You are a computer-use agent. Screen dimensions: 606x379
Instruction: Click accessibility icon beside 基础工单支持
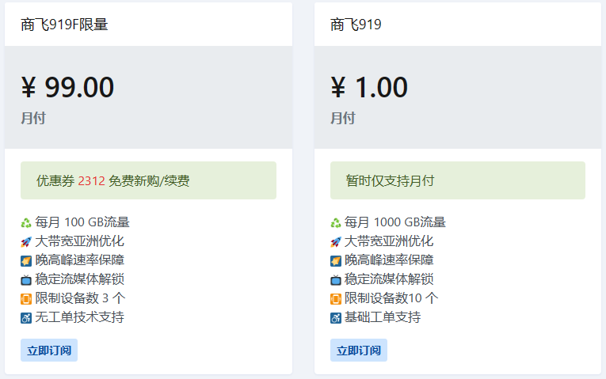pos(336,318)
